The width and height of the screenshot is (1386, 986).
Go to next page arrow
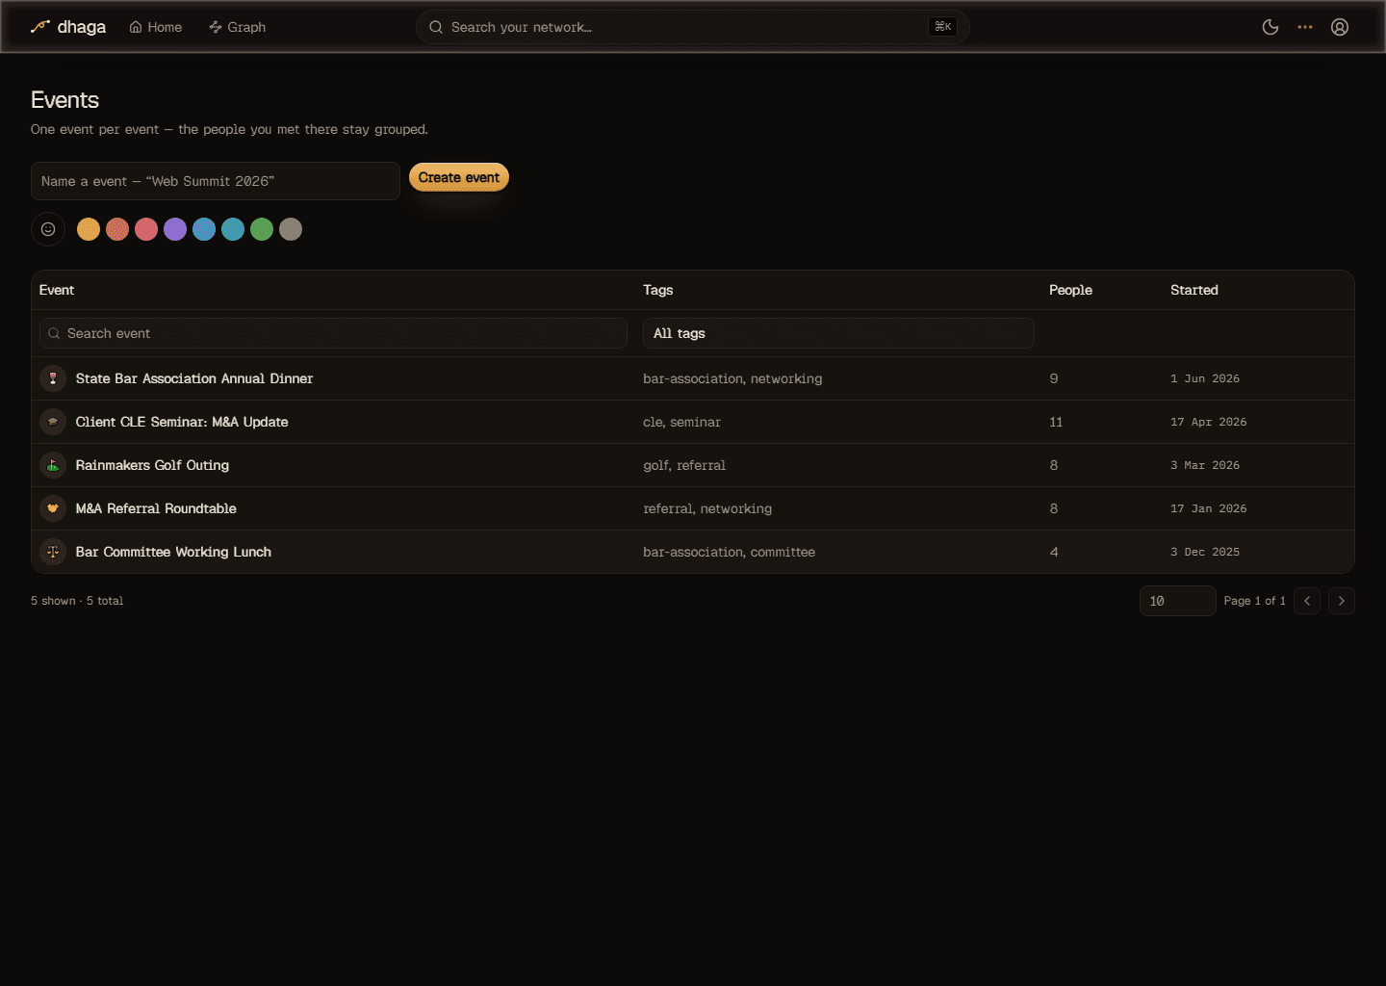coord(1342,601)
